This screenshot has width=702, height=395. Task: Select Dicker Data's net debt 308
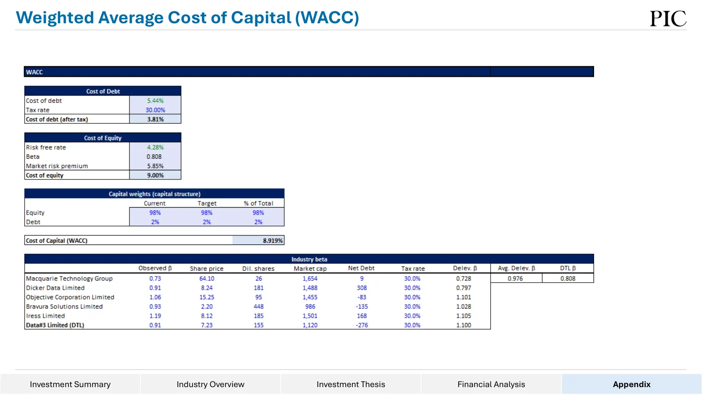pyautogui.click(x=362, y=288)
